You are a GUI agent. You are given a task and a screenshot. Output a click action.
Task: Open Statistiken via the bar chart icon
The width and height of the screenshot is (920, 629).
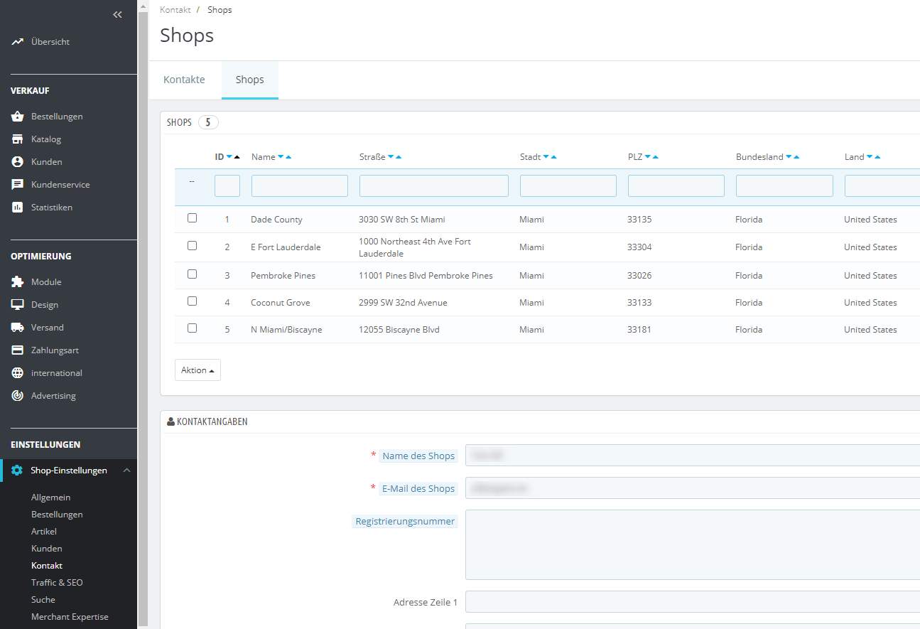[x=18, y=208]
